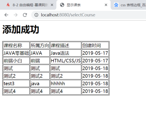Click the flame favicon of first tab
146x115 pixels.
tap(8, 5)
